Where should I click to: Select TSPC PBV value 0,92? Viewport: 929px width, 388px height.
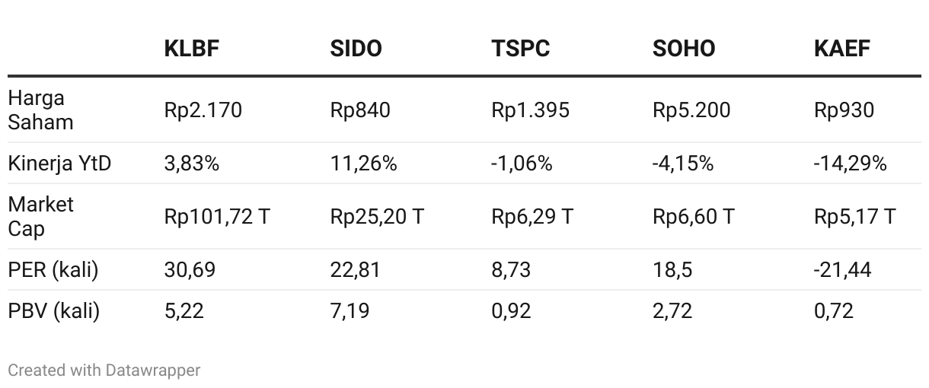(x=512, y=310)
